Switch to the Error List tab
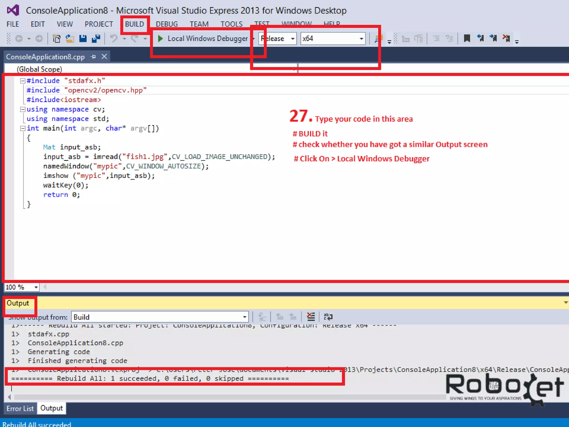This screenshot has height=427, width=569. (20, 408)
